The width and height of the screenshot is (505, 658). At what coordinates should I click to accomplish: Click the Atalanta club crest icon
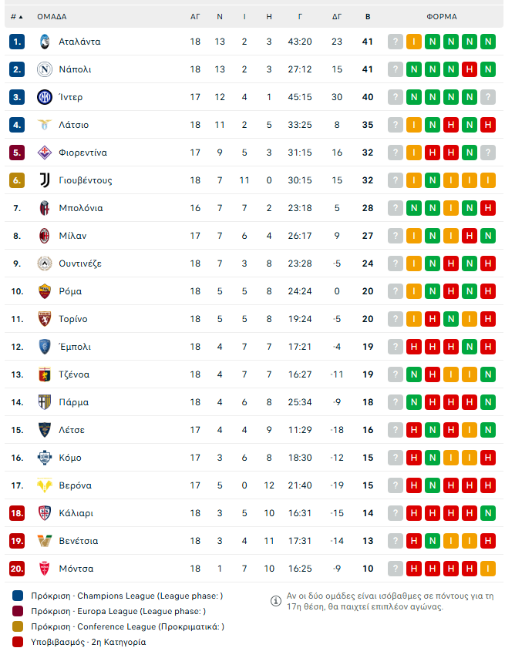tap(44, 42)
